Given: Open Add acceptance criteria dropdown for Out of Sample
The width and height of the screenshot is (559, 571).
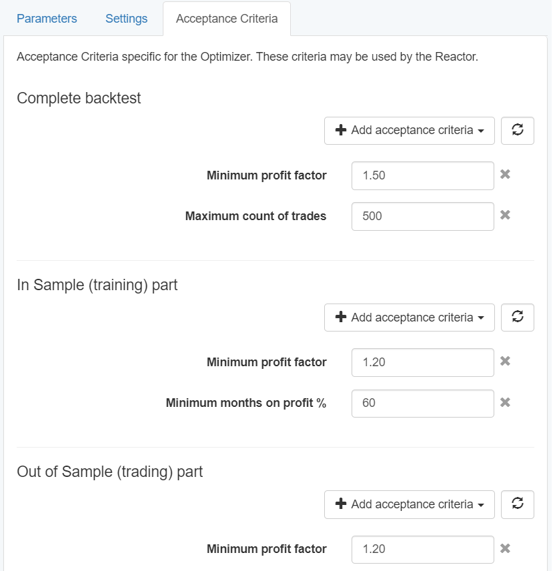Looking at the screenshot, I should [x=409, y=504].
